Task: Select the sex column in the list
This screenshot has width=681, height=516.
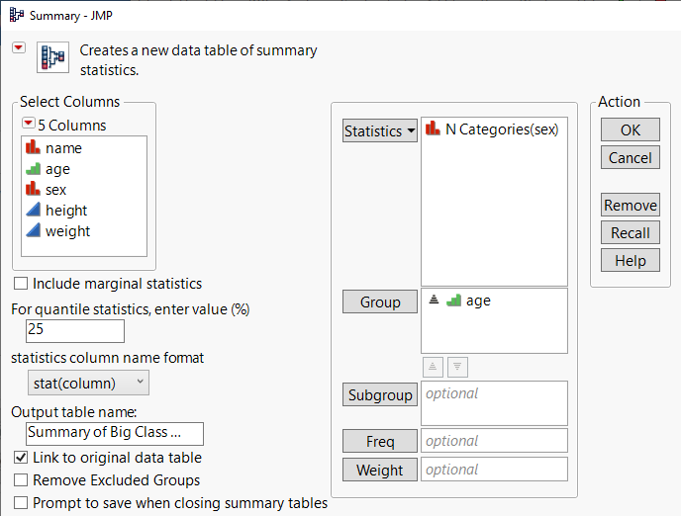Action: point(55,190)
